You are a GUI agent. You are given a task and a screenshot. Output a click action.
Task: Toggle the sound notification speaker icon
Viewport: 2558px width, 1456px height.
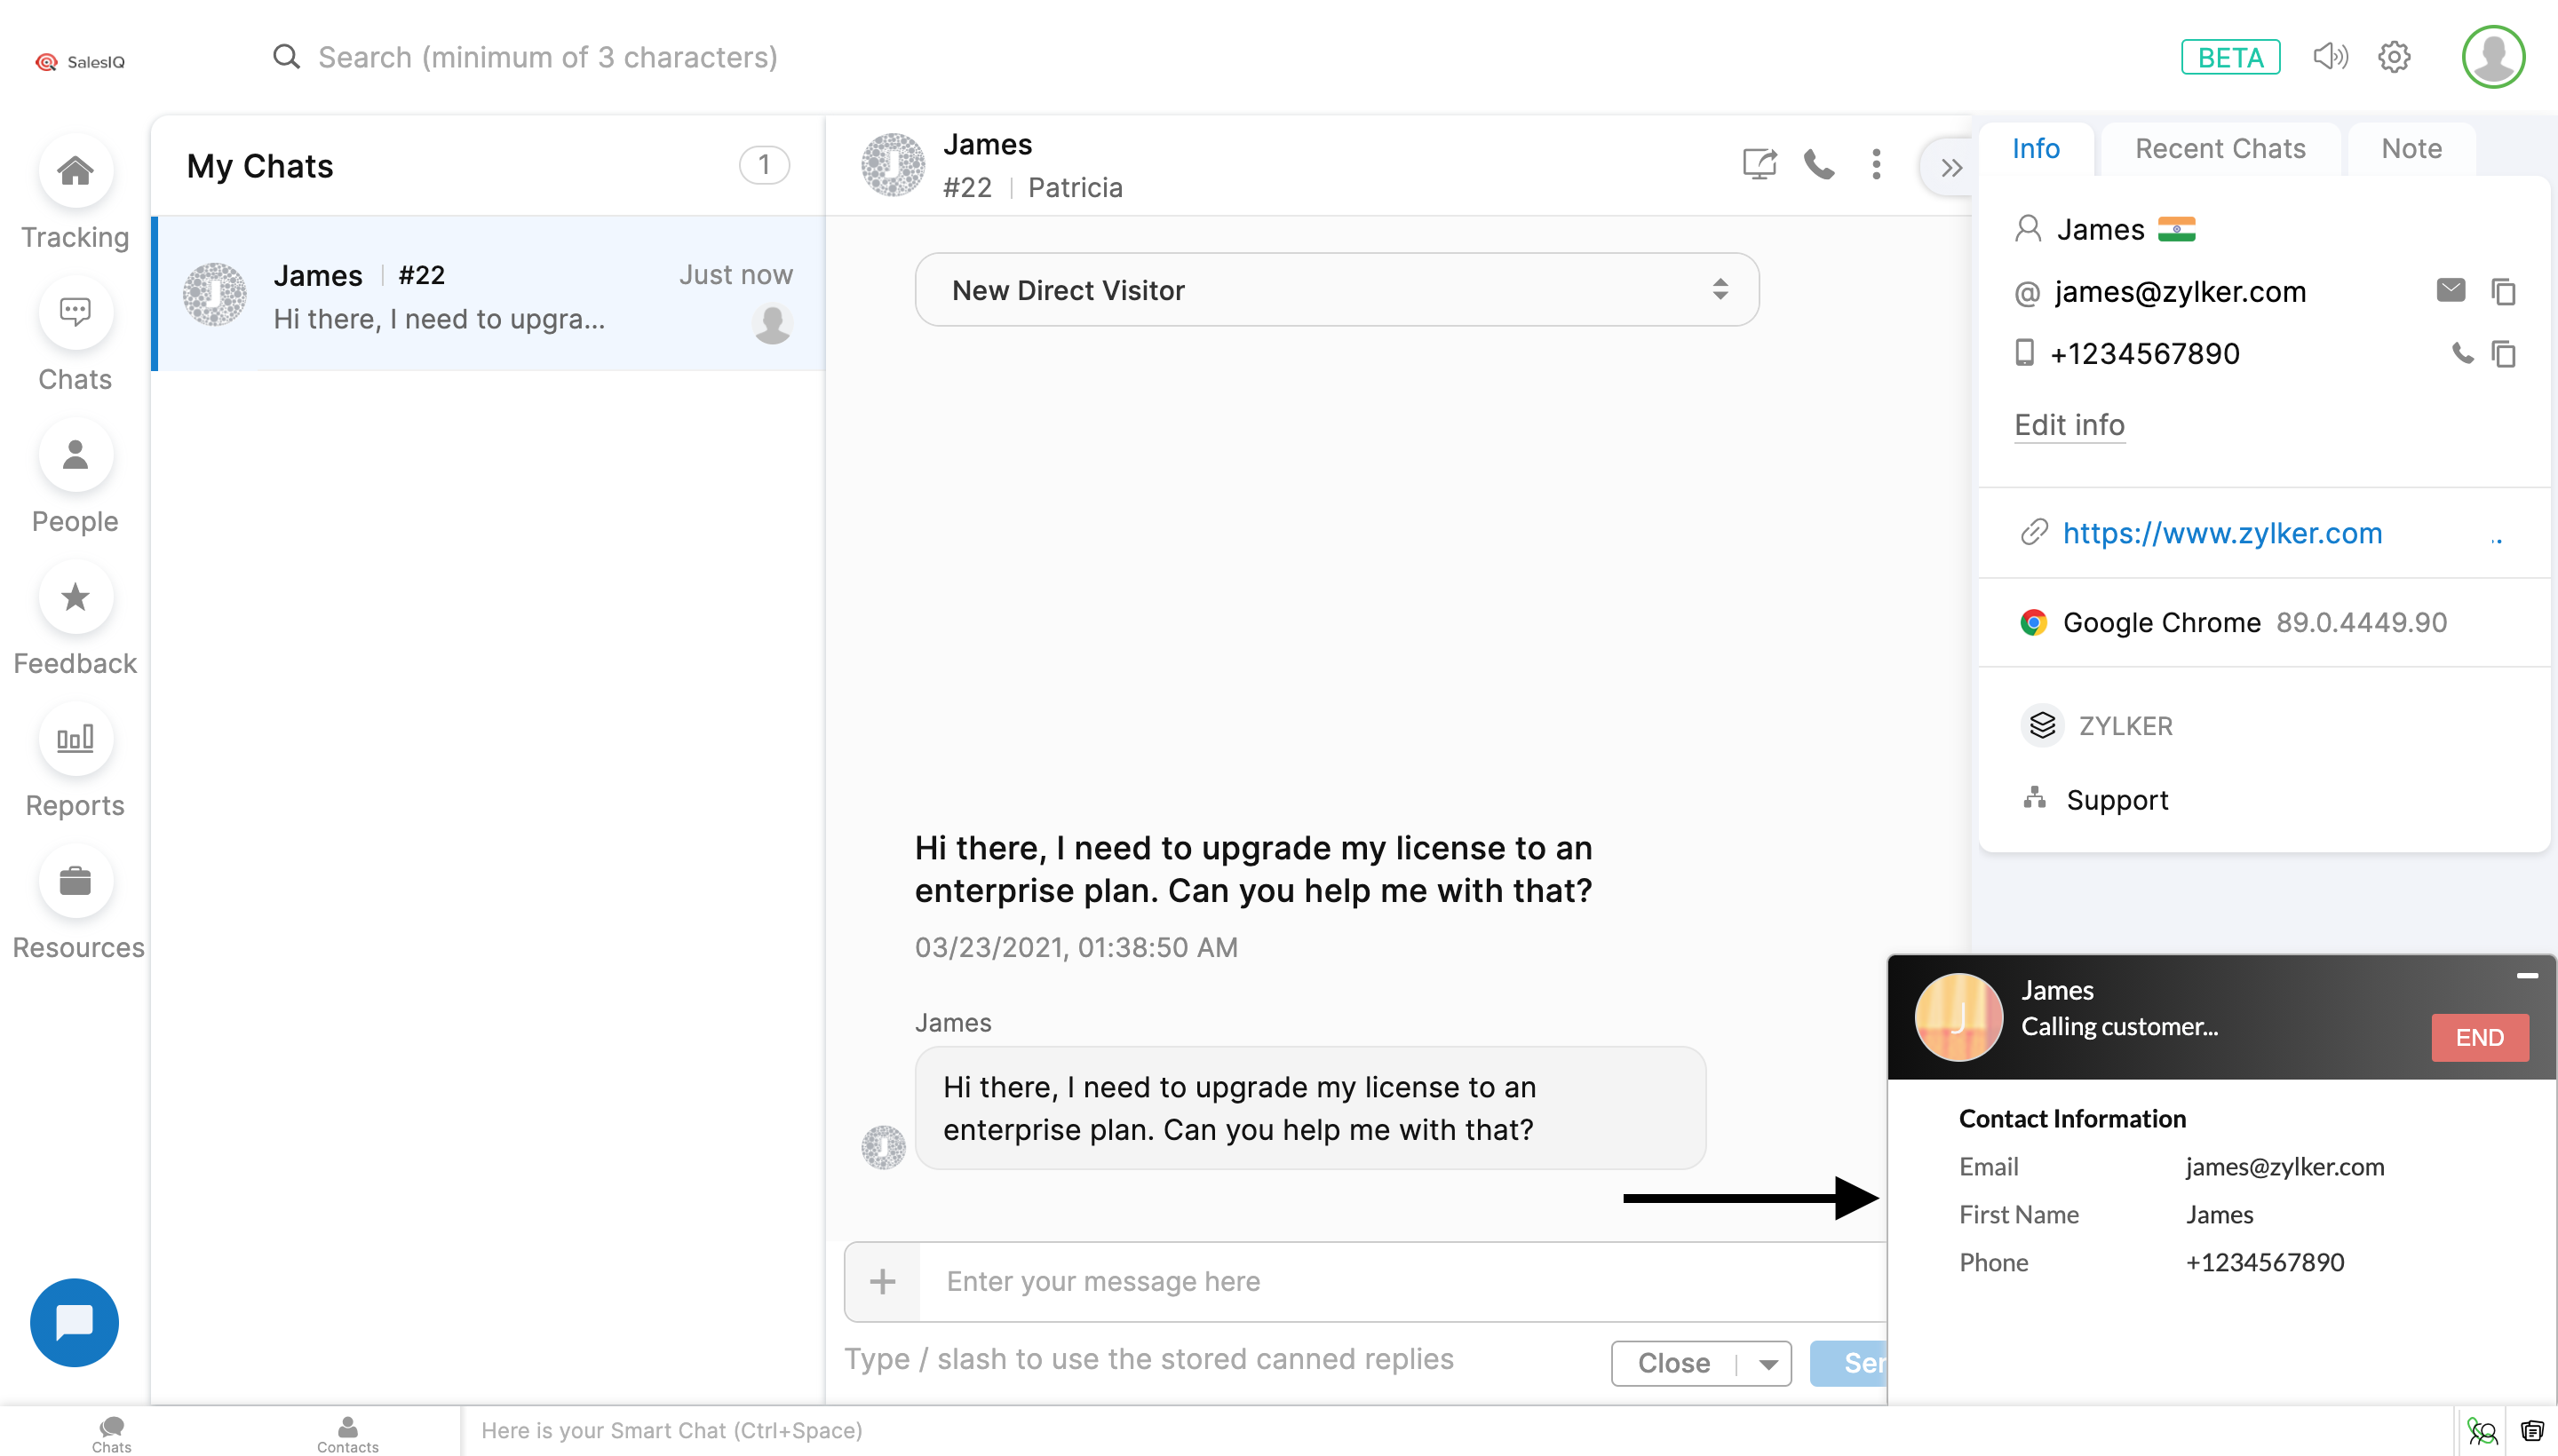pos(2330,57)
